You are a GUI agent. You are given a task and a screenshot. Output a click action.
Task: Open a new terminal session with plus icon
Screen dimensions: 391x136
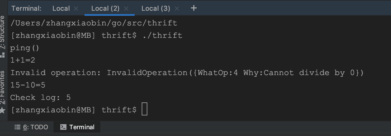point(194,8)
